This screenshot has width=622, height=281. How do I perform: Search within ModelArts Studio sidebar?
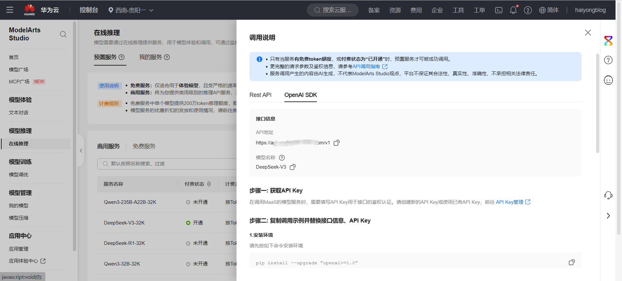[63, 34]
